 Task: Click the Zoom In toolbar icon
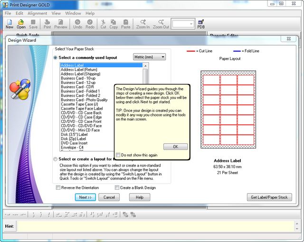pos(143,24)
